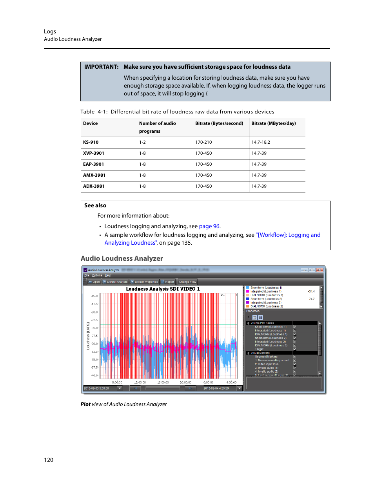
Task: Open the Options menu
Action: click(x=97, y=275)
